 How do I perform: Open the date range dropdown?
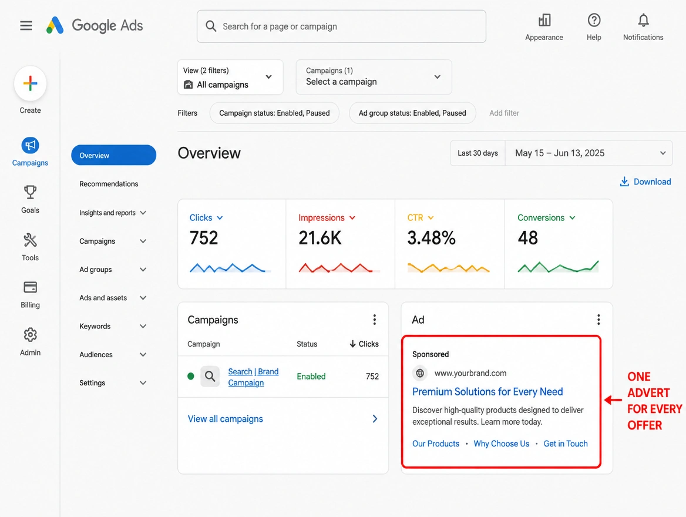(x=589, y=153)
